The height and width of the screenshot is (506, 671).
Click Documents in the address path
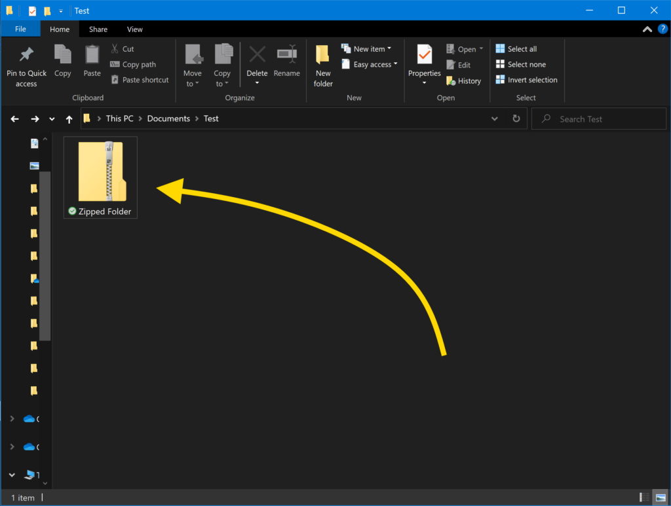(168, 118)
